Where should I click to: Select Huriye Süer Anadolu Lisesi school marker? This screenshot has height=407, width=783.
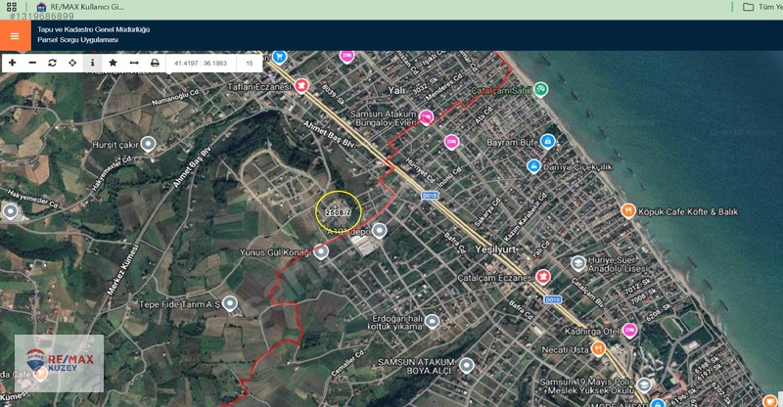click(x=578, y=263)
